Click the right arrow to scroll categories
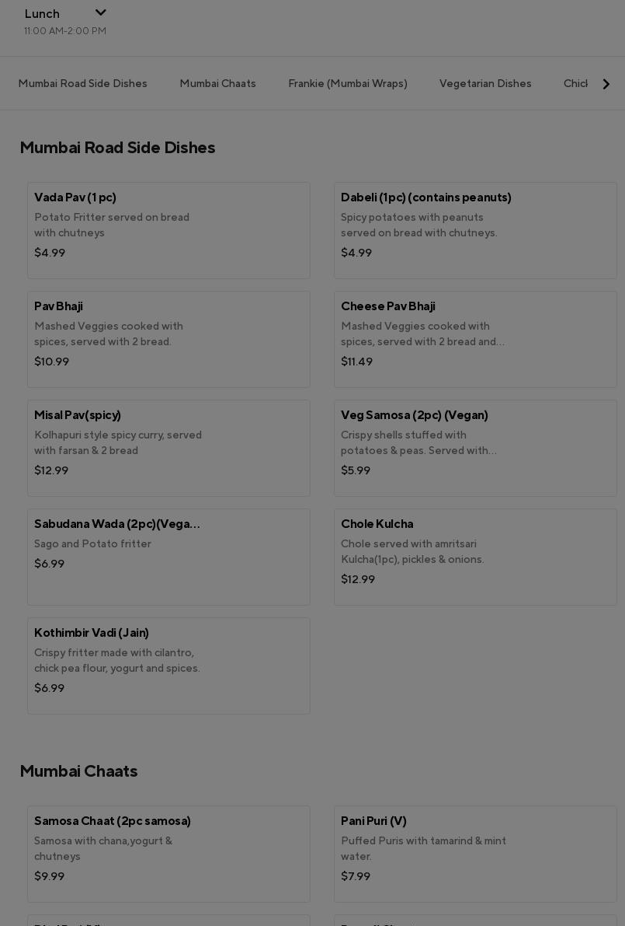Viewport: 625px width, 926px height. (x=606, y=84)
